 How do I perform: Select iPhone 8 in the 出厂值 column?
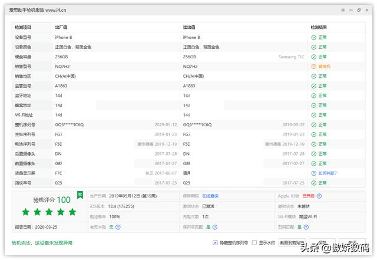64,37
